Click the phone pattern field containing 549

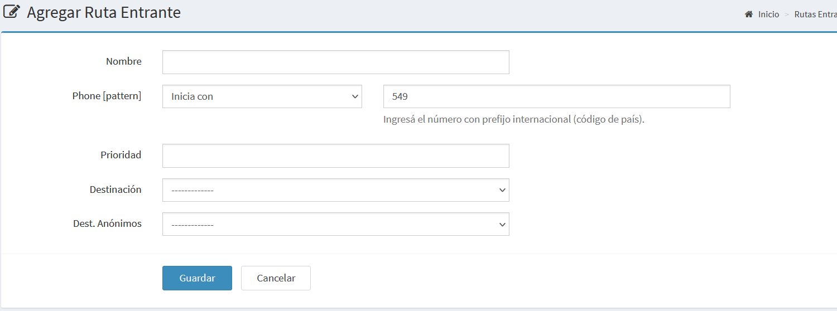coord(557,96)
